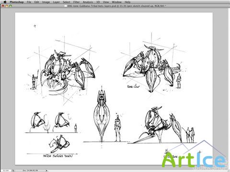The image size is (230, 172).
Task: Click the status bar icon beside the zoom field
Action: click(x=13, y=171)
